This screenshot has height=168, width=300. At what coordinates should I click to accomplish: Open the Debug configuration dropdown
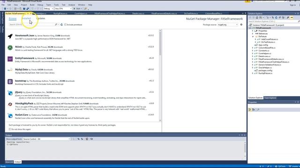tap(48, 8)
